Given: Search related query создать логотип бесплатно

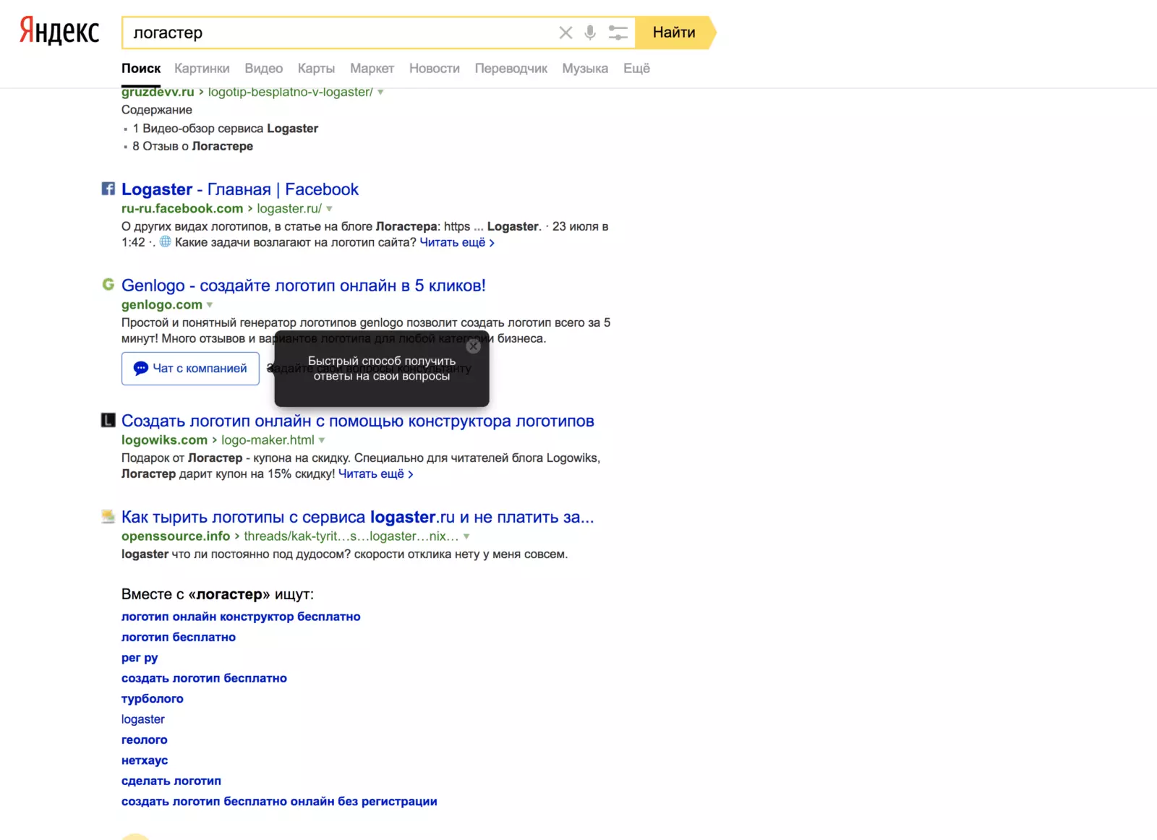Looking at the screenshot, I should 204,678.
